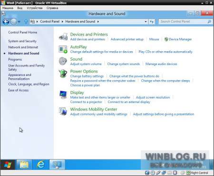Open Play CDs or other media automatically
Image resolution: width=214 pixels, height=176 pixels.
coord(165,52)
